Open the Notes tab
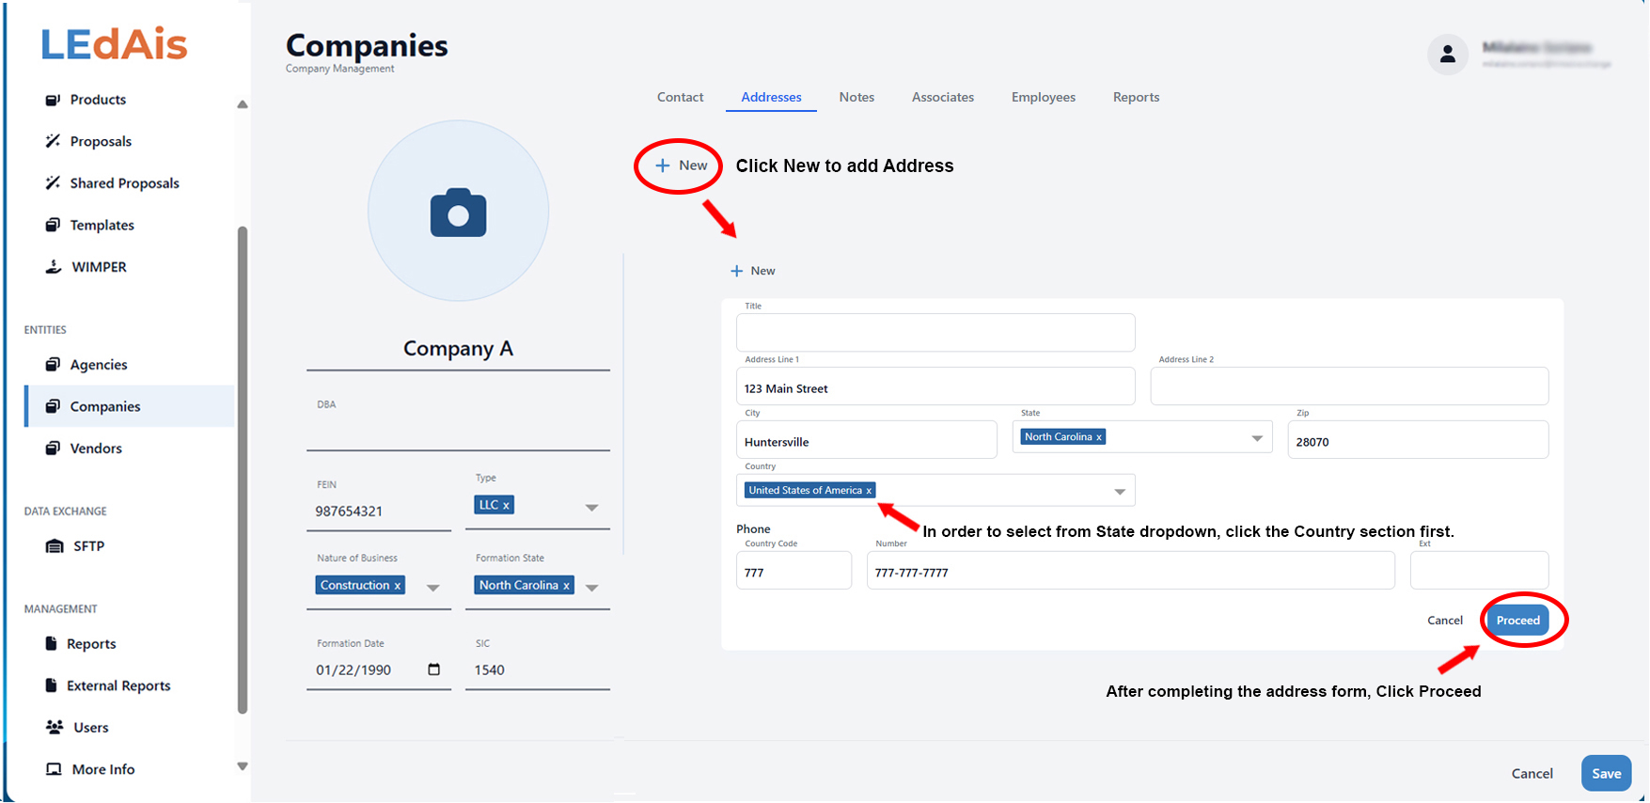Screen dimensions: 1650x803 [856, 97]
